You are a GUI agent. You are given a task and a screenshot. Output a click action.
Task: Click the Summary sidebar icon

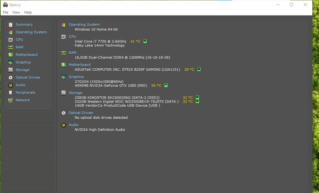[x=11, y=25]
